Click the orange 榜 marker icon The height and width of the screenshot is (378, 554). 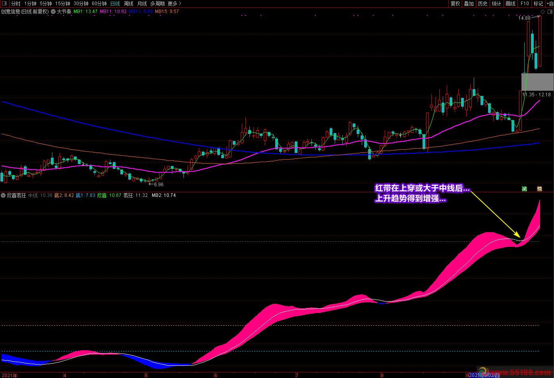coord(539,189)
